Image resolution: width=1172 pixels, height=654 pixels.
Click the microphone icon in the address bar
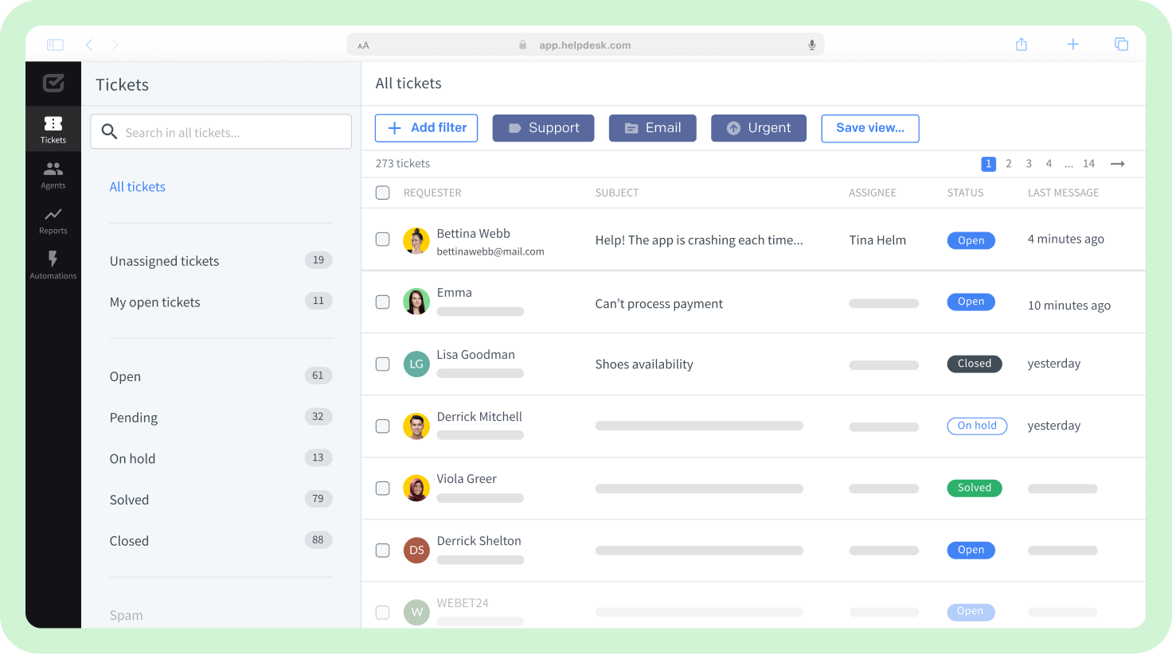point(811,45)
